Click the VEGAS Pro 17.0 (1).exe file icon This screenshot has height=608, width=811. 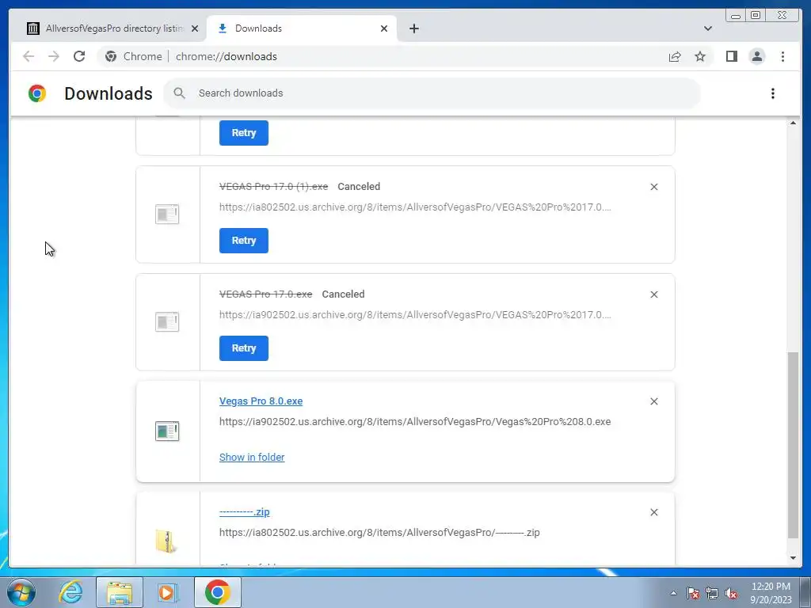pos(167,214)
